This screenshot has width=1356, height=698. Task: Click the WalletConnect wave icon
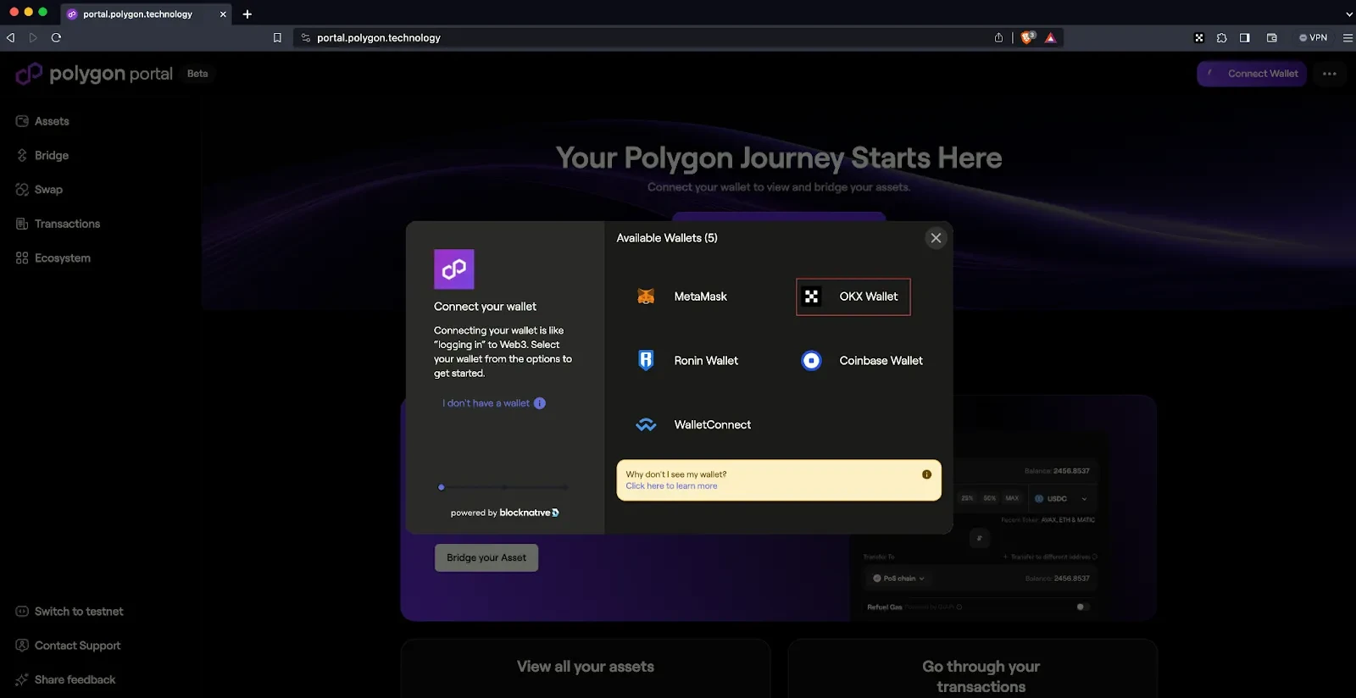click(x=646, y=425)
